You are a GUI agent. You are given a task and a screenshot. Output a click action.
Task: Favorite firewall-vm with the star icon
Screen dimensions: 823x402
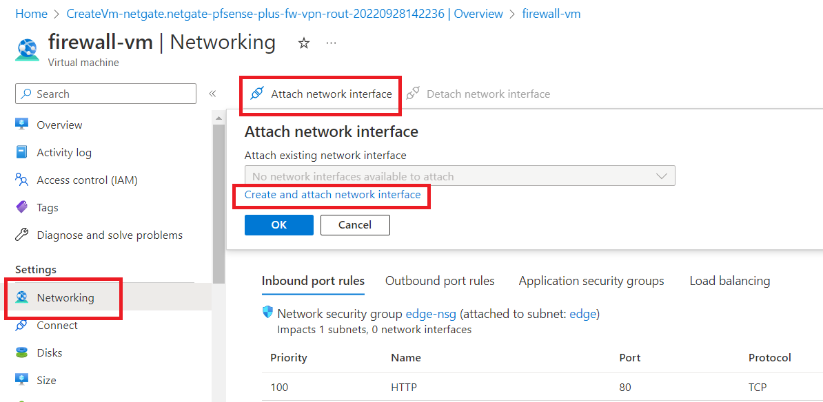(x=304, y=43)
